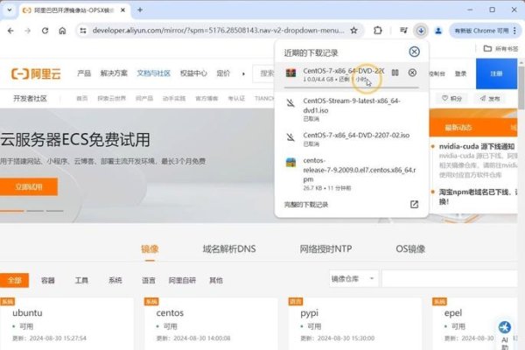Click the 发布 button
The height and width of the screenshot is (350, 525).
[x=490, y=99]
